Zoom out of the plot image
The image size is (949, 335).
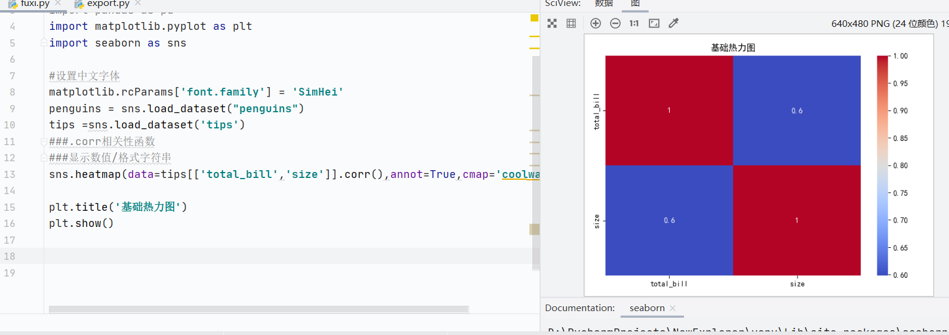click(615, 23)
